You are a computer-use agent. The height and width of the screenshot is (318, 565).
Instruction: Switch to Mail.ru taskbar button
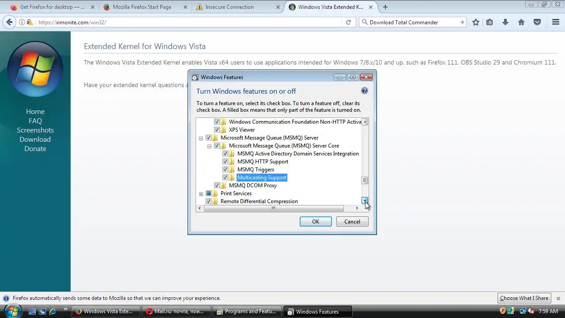176,311
